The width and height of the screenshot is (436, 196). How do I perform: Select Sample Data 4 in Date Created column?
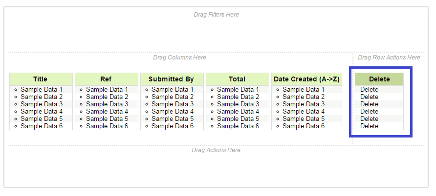pyautogui.click(x=304, y=112)
